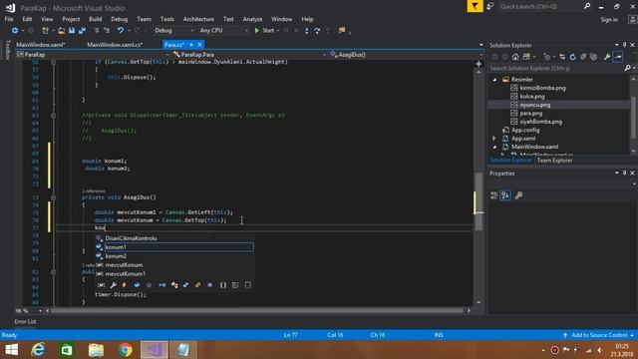Open the Analyze menu
Screen dimensions: 638x359
[x=252, y=19]
